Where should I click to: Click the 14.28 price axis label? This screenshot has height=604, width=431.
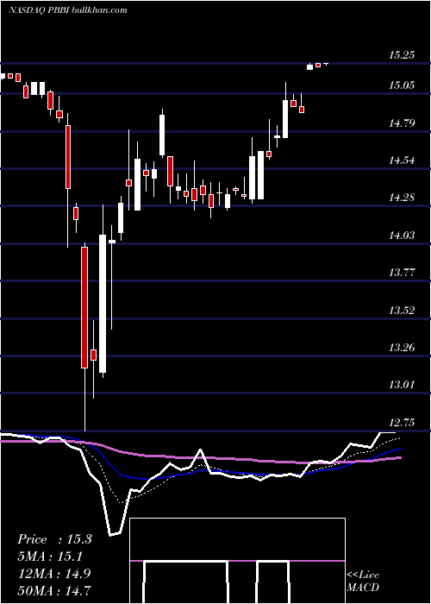coord(402,198)
